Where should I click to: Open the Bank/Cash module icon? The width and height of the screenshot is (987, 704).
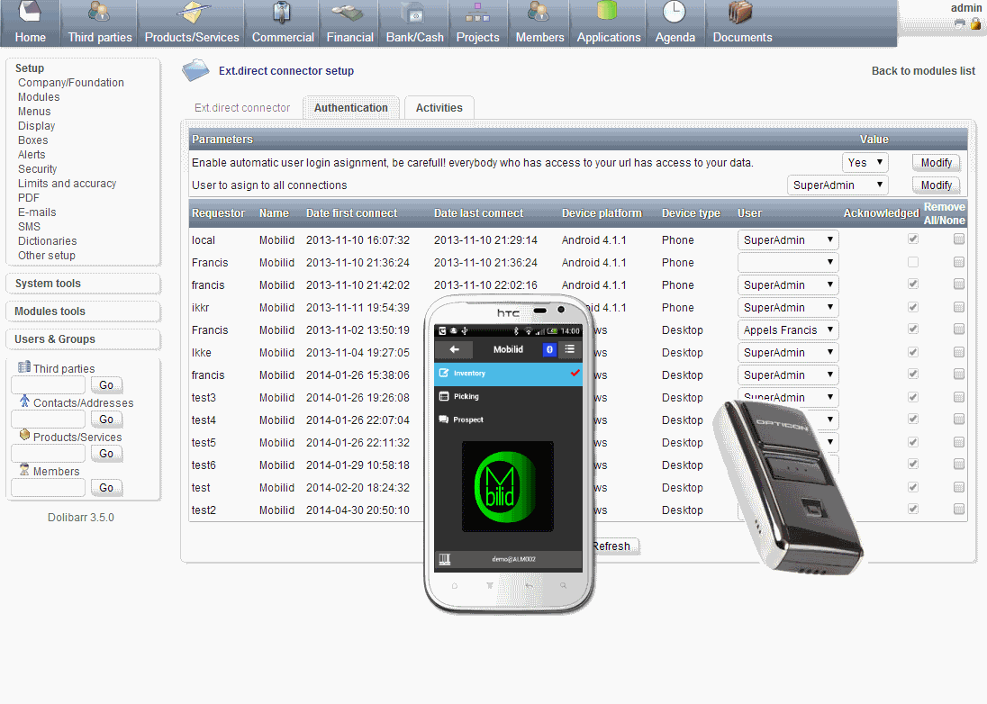414,14
